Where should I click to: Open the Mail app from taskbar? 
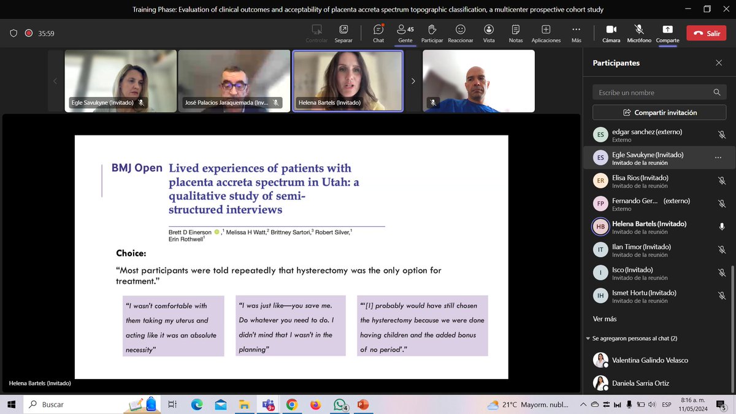[220, 404]
